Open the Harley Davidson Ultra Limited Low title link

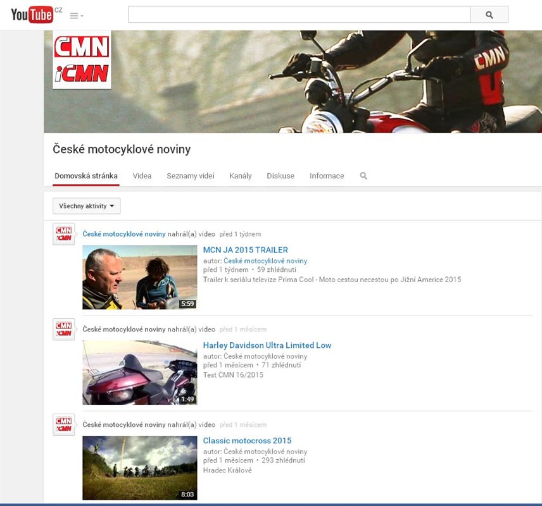coord(267,345)
